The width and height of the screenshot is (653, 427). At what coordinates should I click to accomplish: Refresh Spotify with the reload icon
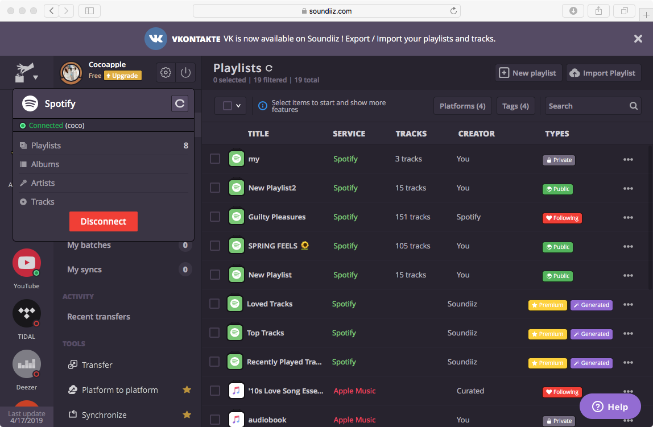coord(180,103)
